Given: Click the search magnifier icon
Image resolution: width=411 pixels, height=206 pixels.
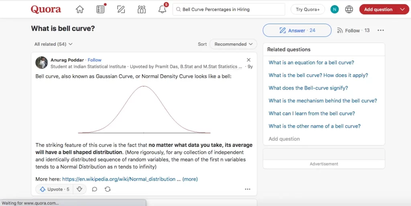Looking at the screenshot, I should pyautogui.click(x=178, y=9).
